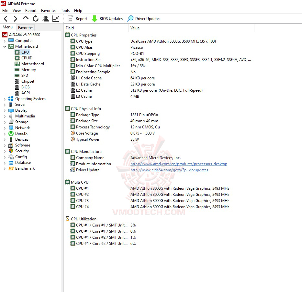The image size is (302, 292).
Task: Select the Company Name row
Action: [x=160, y=158]
